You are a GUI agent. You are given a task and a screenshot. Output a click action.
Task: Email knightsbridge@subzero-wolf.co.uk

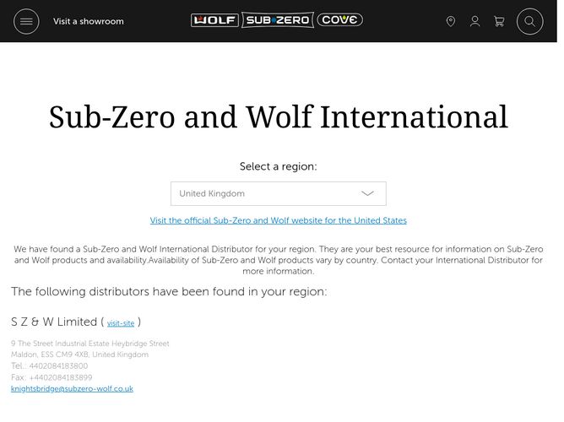[72, 388]
